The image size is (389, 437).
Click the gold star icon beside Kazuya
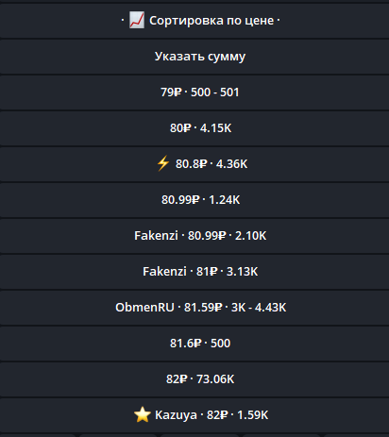[143, 414]
